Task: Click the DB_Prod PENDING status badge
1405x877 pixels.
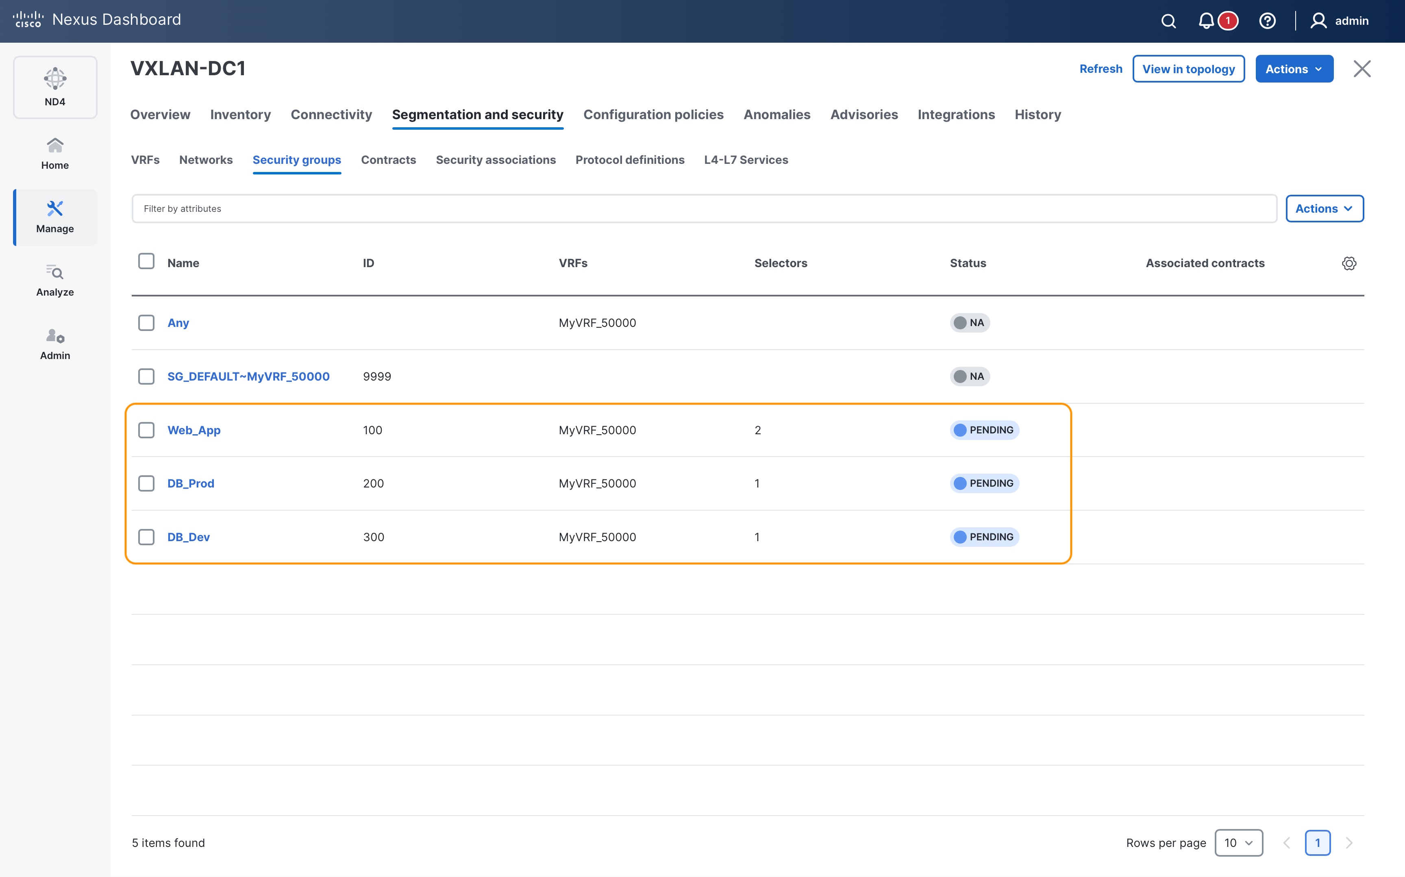Action: (984, 483)
